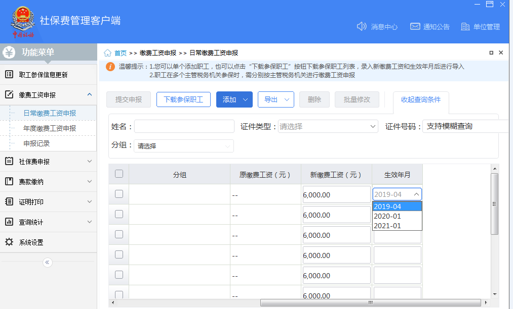Open the 证件类型 dropdown
Image resolution: width=513 pixels, height=309 pixels.
coord(328,126)
